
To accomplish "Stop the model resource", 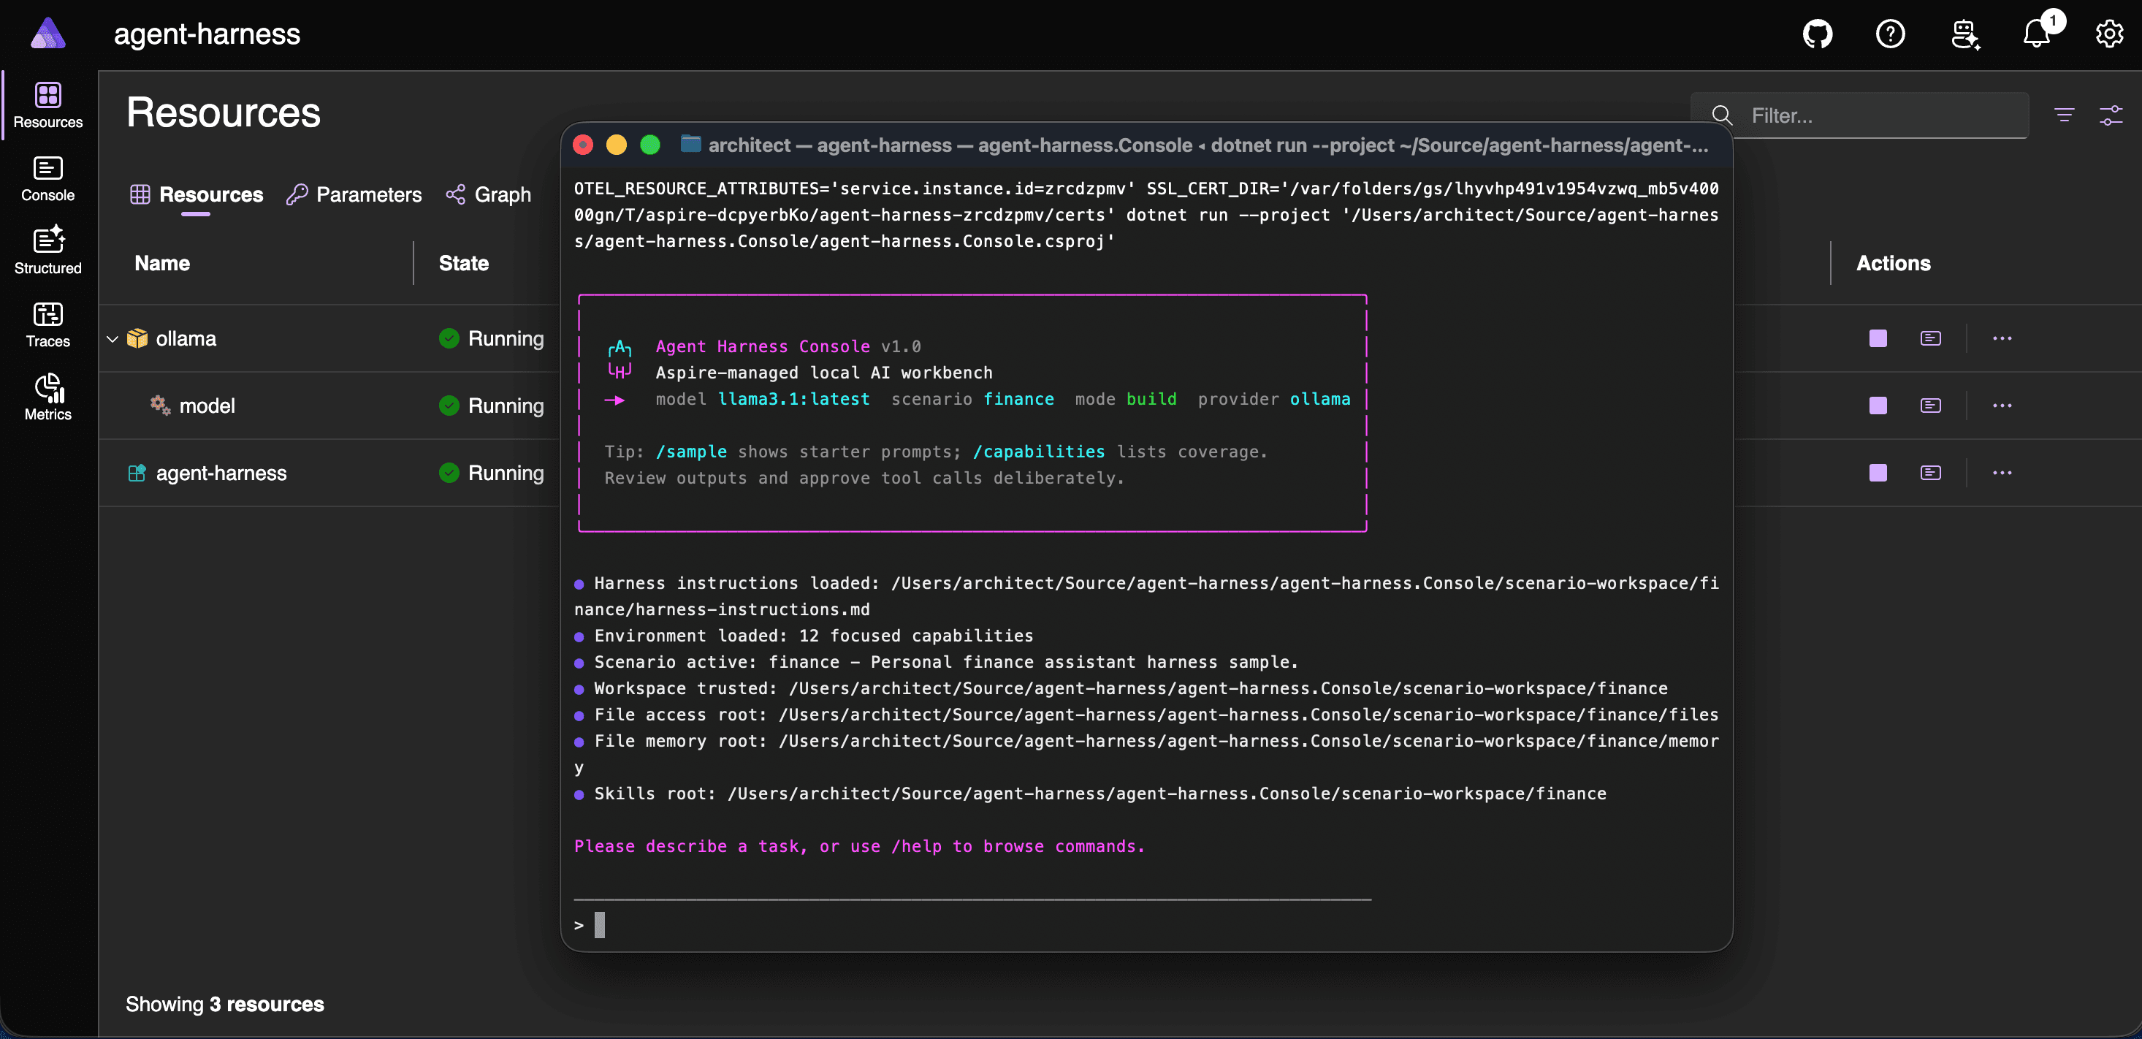I will (x=1878, y=406).
